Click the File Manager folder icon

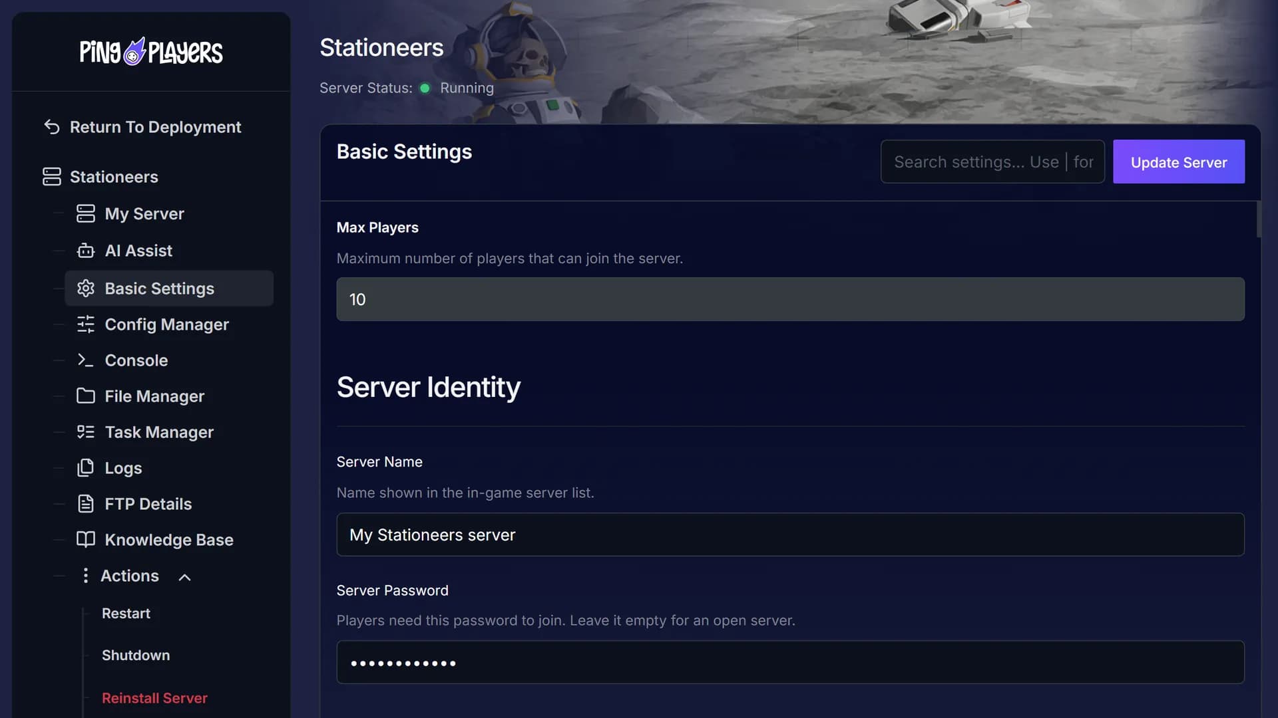click(86, 396)
